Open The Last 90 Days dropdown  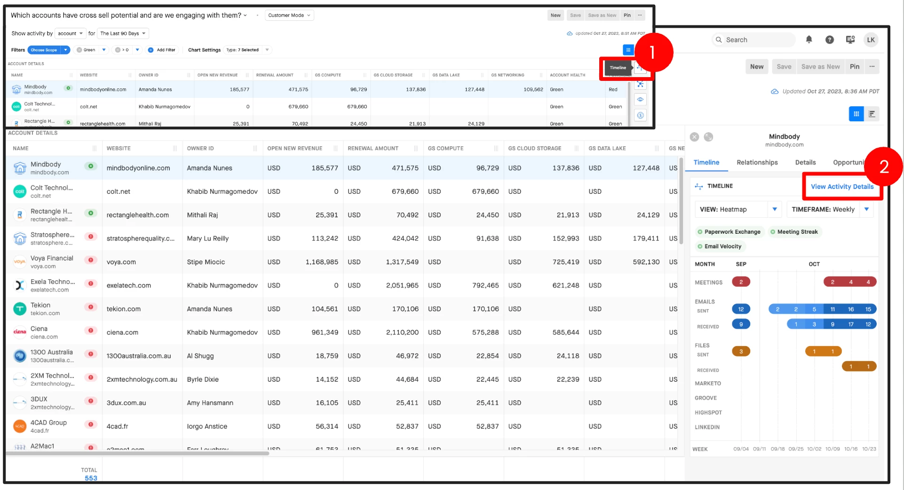click(123, 33)
